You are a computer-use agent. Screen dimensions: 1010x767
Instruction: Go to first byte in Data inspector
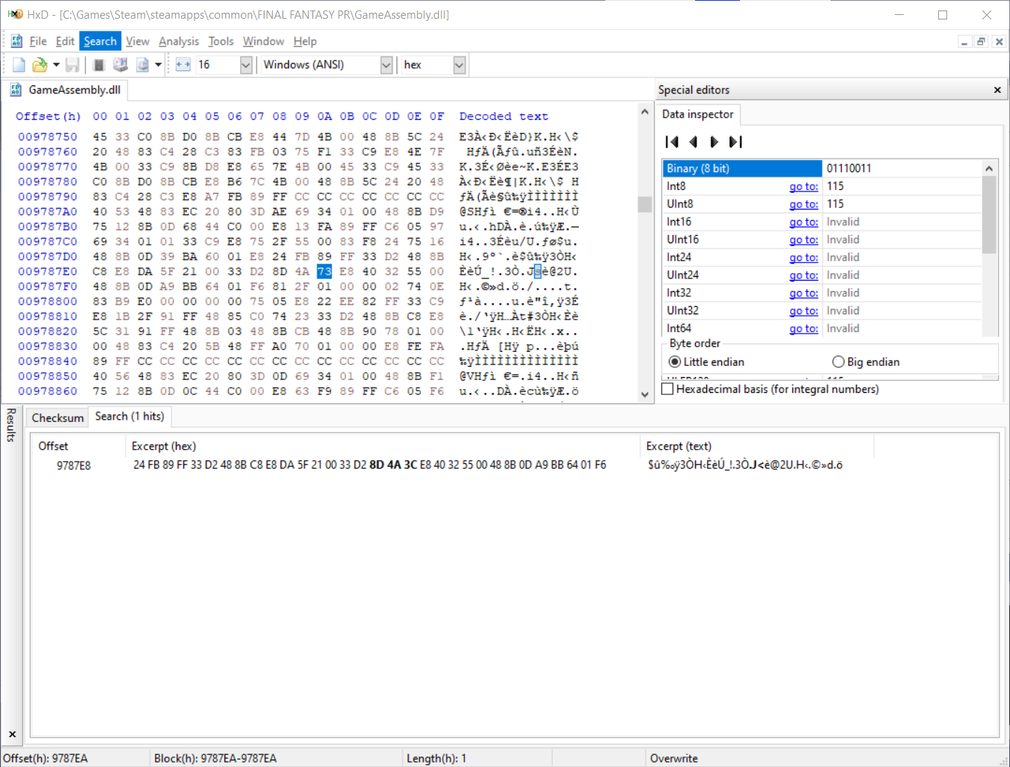[672, 141]
